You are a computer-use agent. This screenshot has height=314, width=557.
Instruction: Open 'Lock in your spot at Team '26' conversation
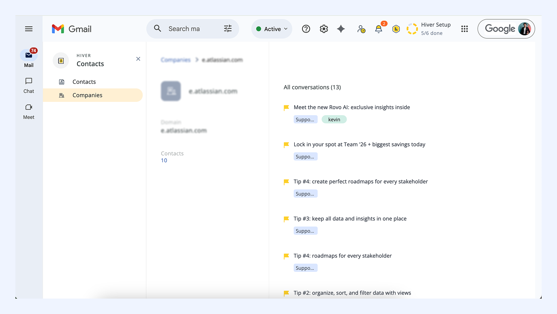[360, 144]
